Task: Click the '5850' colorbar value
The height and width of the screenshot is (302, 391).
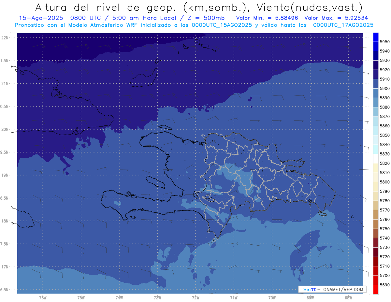Action: [x=384, y=135]
